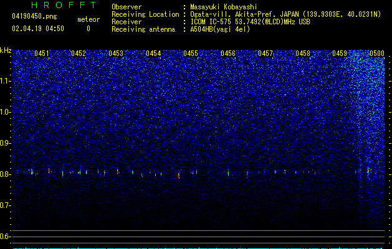The image size is (392, 249).
Task: Click the Receiving Location label
Action: click(x=145, y=14)
